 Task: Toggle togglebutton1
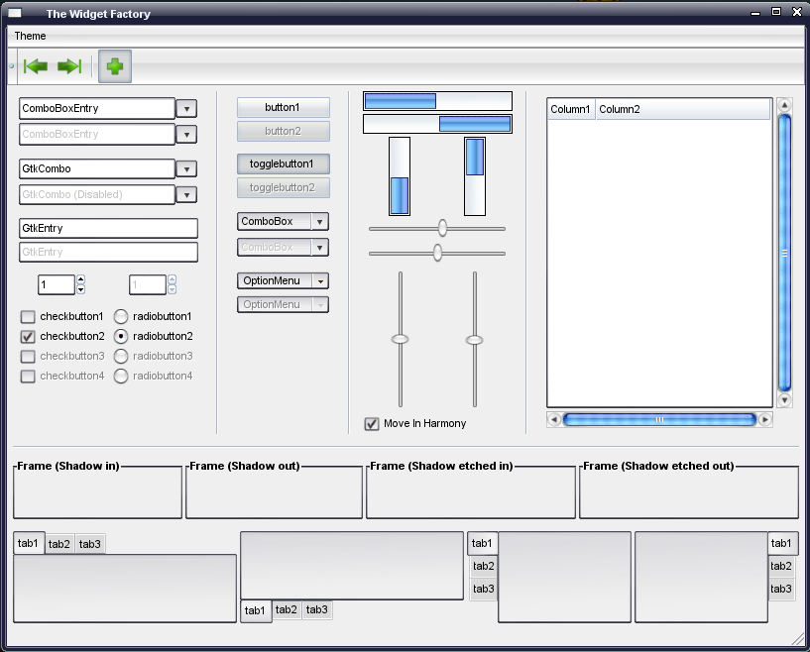pos(284,163)
